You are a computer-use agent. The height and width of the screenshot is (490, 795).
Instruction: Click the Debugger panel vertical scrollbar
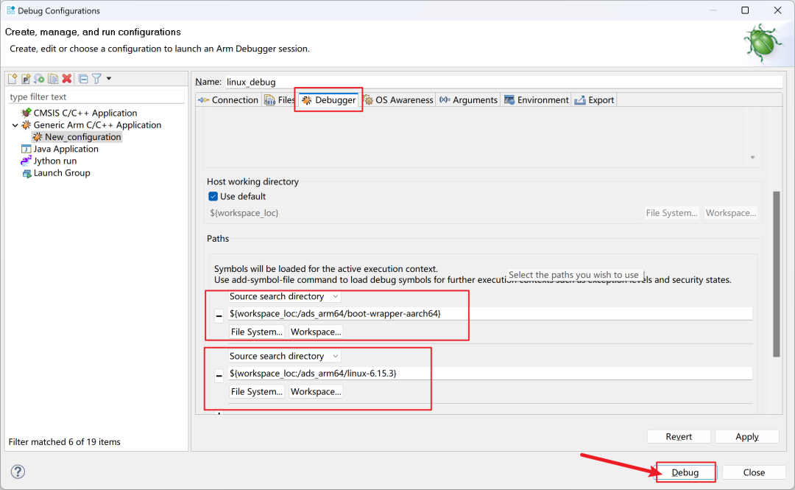[x=776, y=273]
